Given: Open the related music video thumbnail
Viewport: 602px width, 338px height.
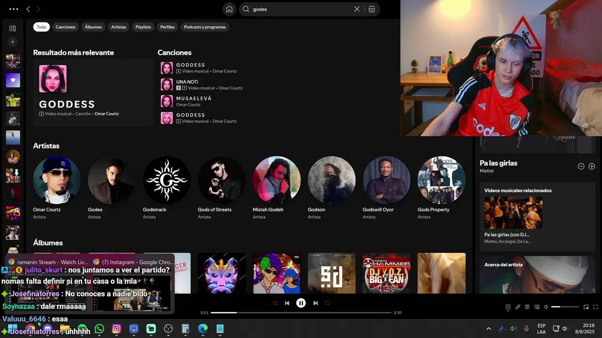Looking at the screenshot, I should pyautogui.click(x=513, y=212).
